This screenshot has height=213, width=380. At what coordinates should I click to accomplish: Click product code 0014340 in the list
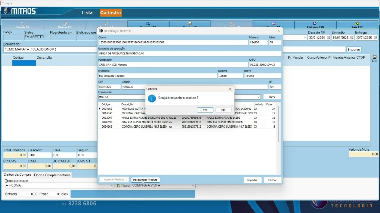tap(107, 113)
